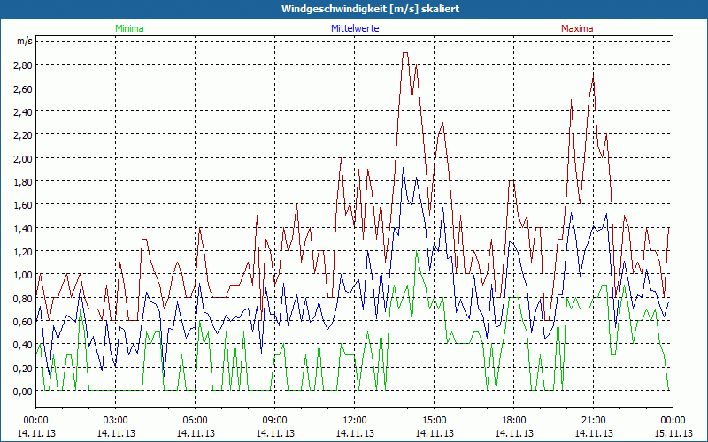Viewport: 708px width, 442px height.
Task: Click the blue Mittelwerte legend label
Action: 355,28
